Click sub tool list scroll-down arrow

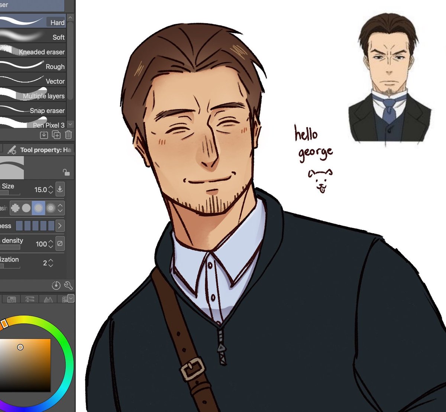70,124
